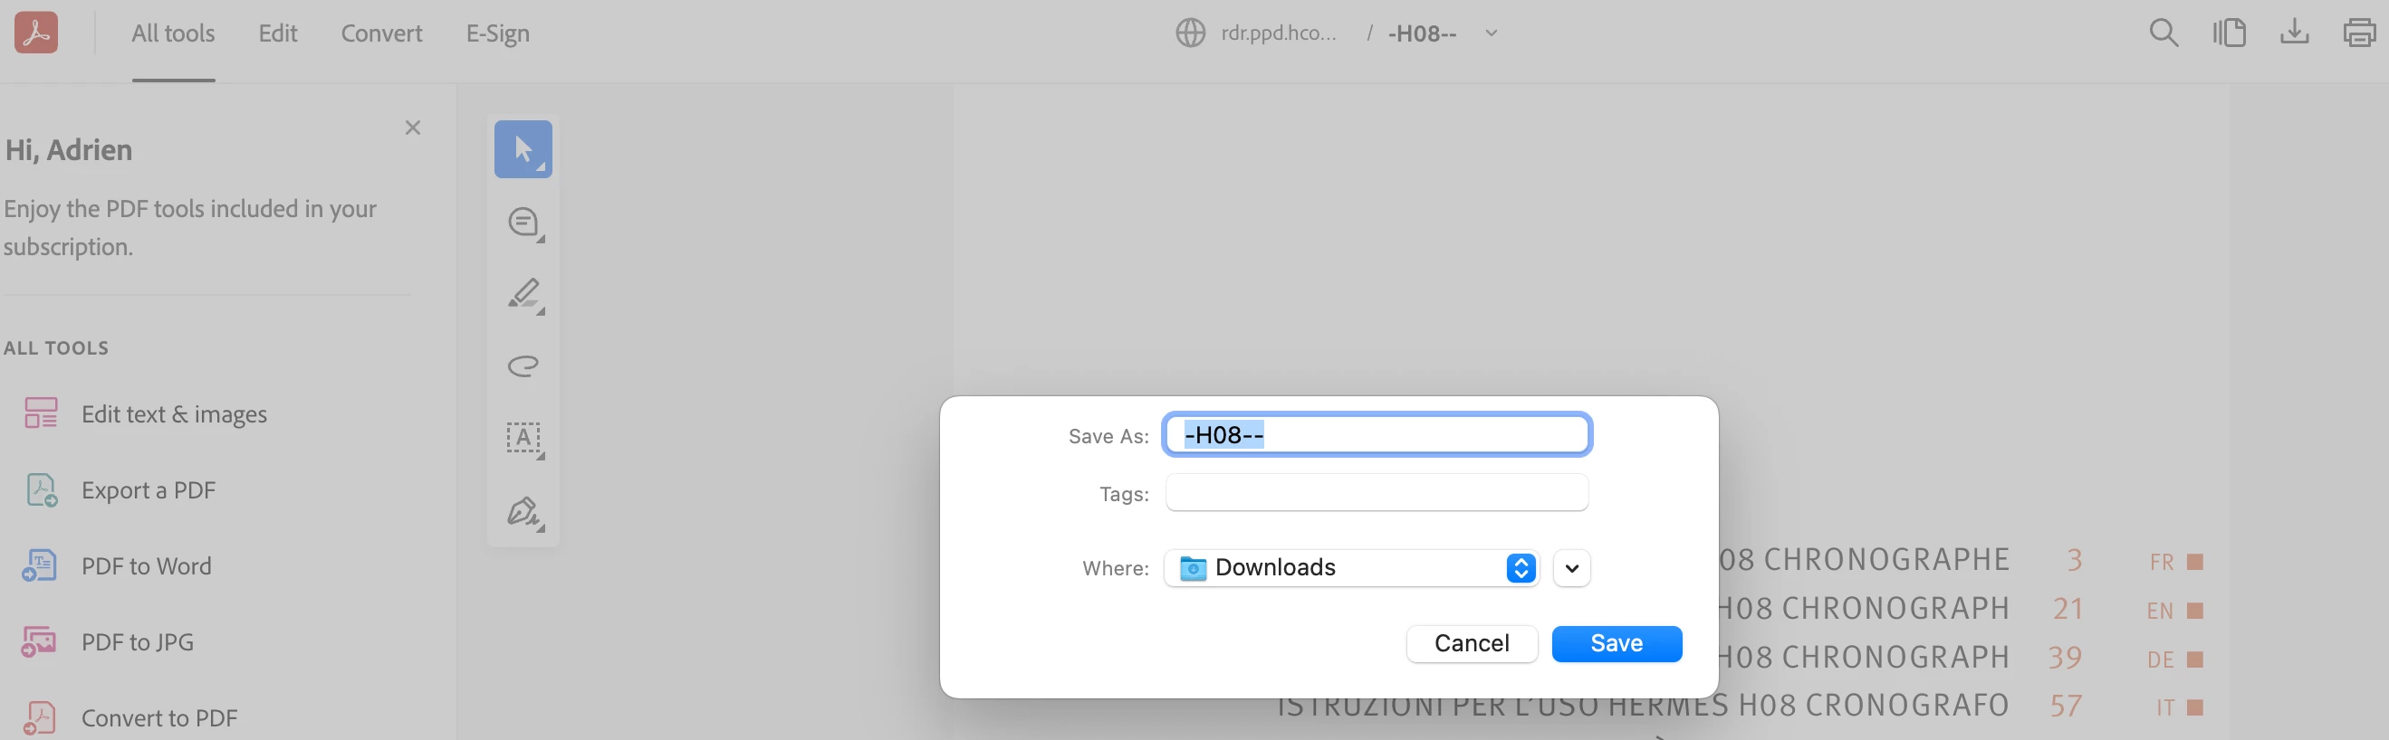Open the fill and sign pen tool
The height and width of the screenshot is (740, 2389).
(524, 511)
